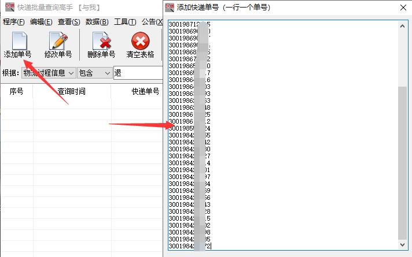Viewport: 412px width, 257px height.
Task: Click the scroll up arrow in the dialog
Action: click(x=402, y=26)
